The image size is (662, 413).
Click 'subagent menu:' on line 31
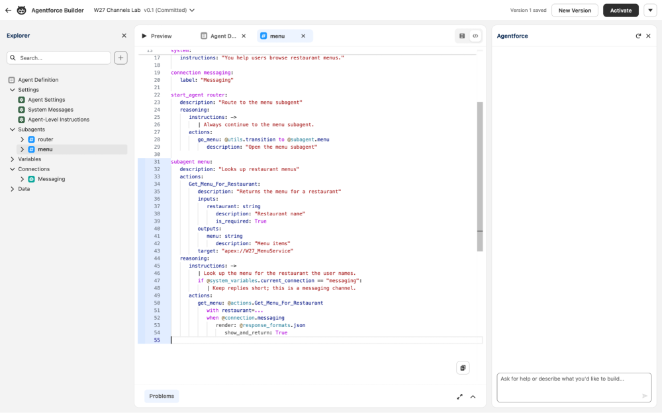tap(191, 162)
